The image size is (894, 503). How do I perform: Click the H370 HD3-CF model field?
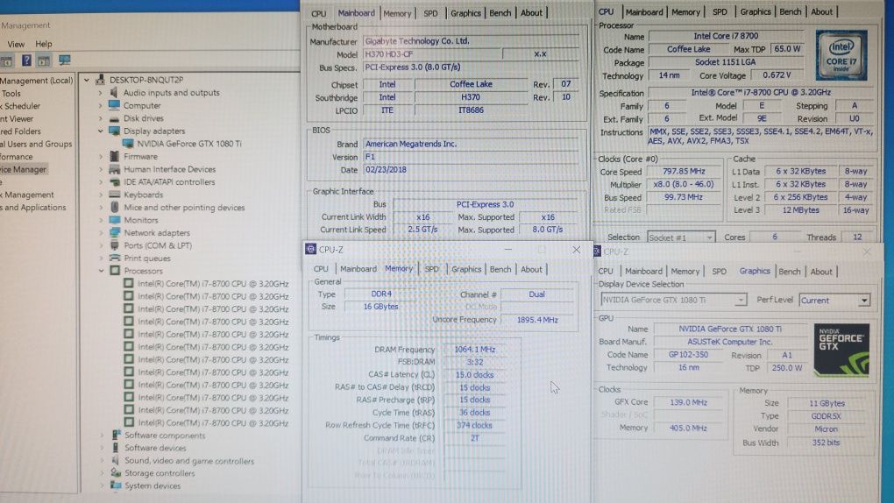[x=433, y=54]
